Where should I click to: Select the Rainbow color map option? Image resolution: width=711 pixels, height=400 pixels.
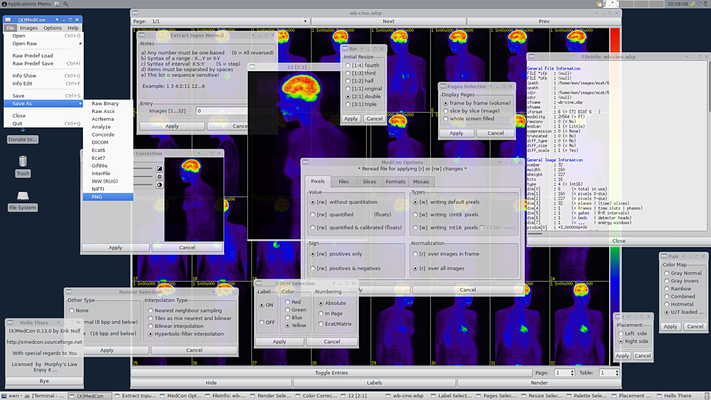[x=667, y=289]
